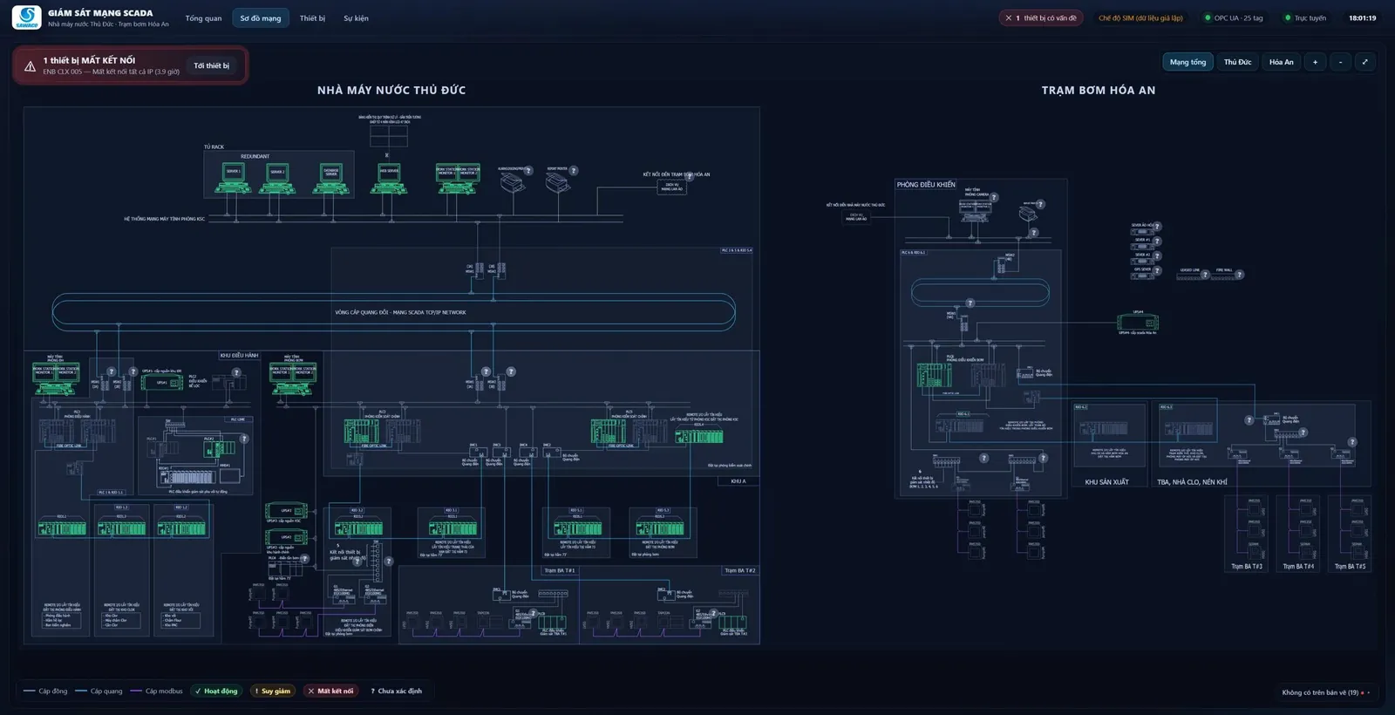
Task: Open the Tổng quan tab
Action: click(203, 18)
